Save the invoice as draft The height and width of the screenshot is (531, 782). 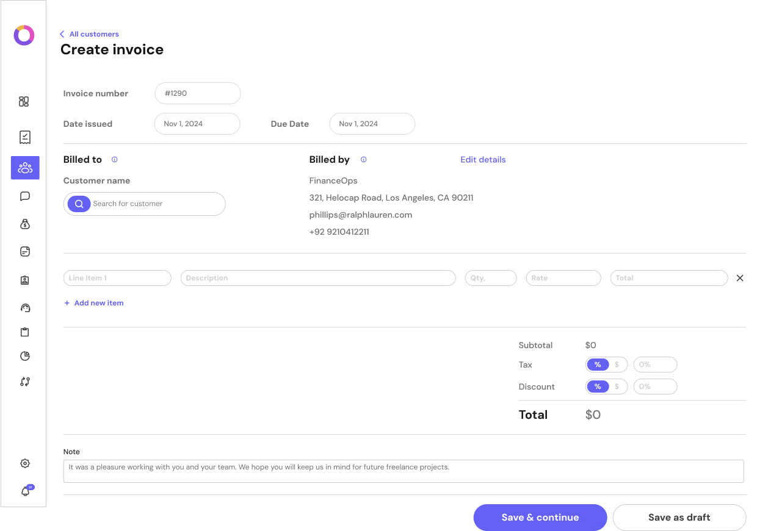coord(679,517)
